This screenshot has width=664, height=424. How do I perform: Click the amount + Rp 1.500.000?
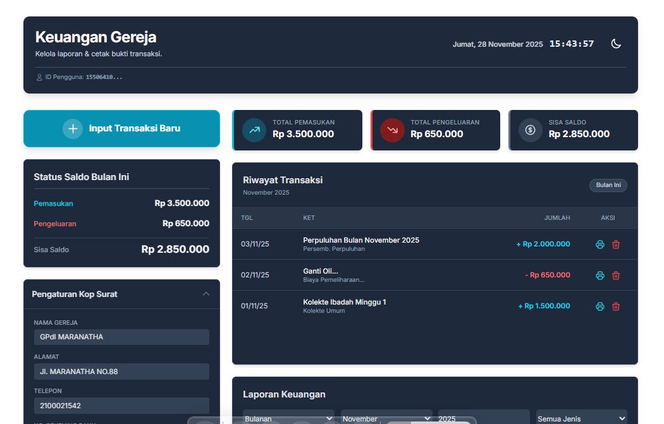click(x=544, y=306)
